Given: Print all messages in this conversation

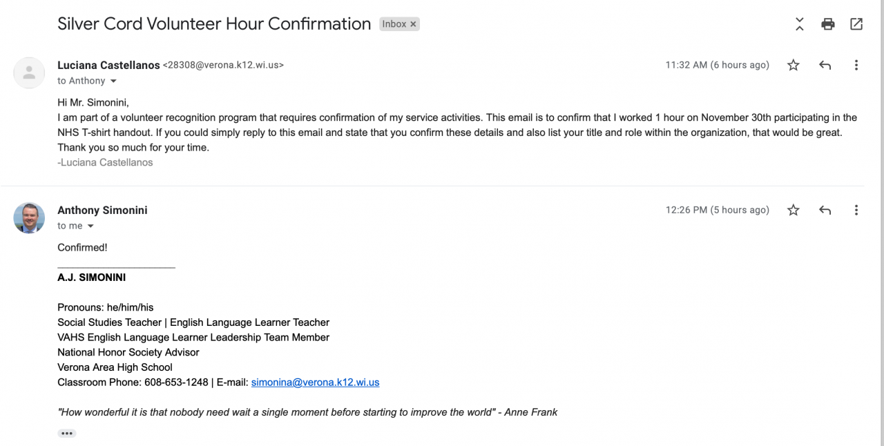Looking at the screenshot, I should (x=827, y=24).
